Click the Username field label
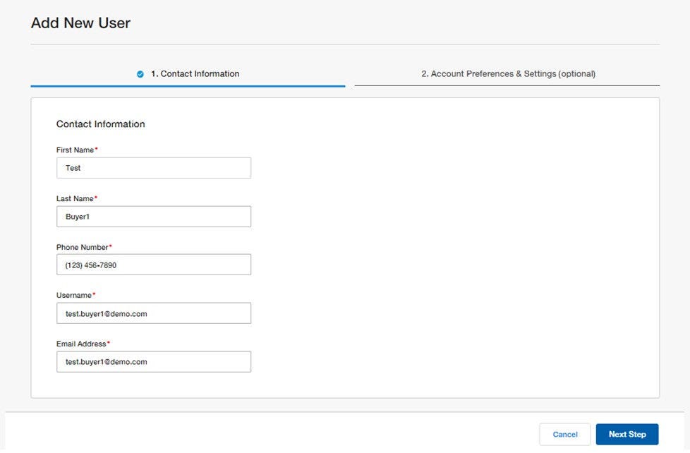This screenshot has height=453, width=690. coord(74,295)
